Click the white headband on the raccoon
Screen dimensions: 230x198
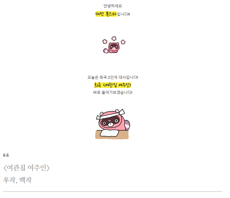[111, 115]
